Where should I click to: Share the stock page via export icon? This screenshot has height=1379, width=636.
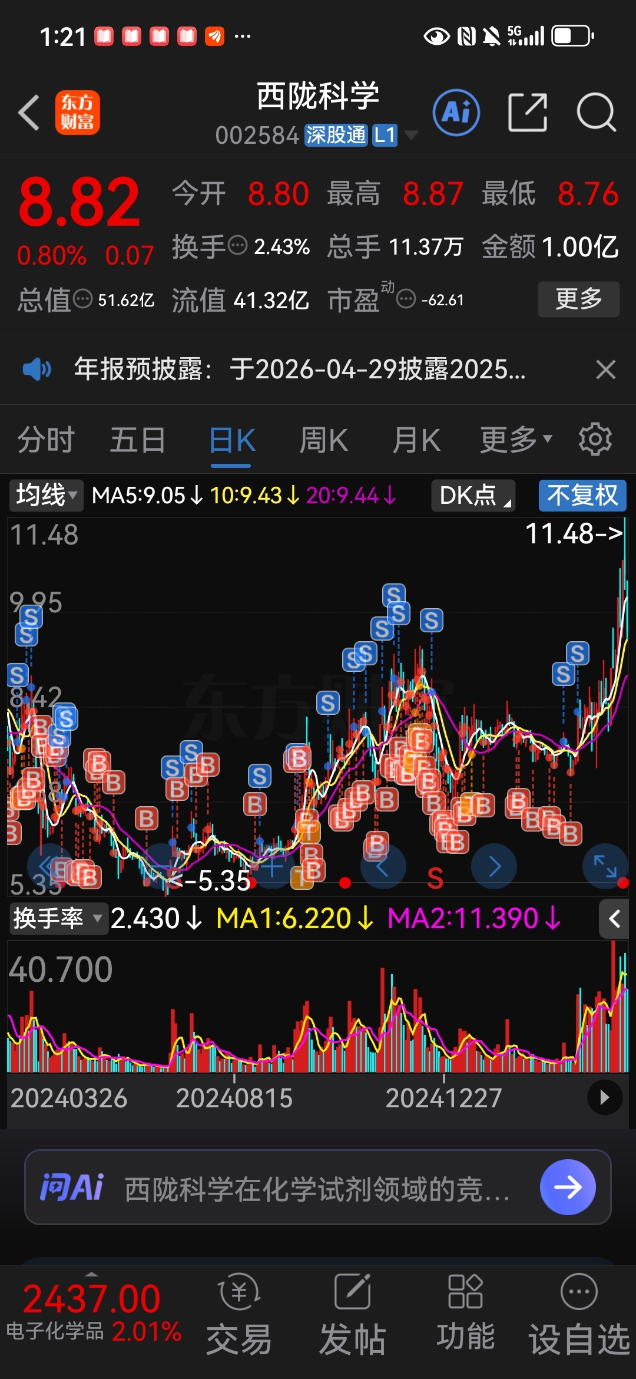click(528, 112)
